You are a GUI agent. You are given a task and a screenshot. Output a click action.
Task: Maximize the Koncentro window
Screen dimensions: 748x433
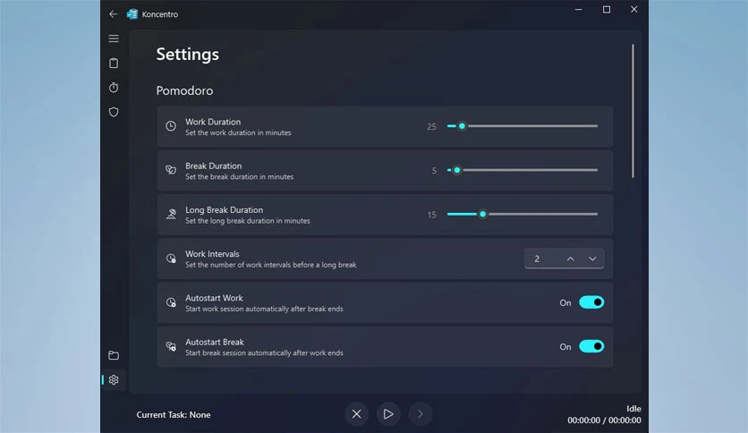(607, 9)
